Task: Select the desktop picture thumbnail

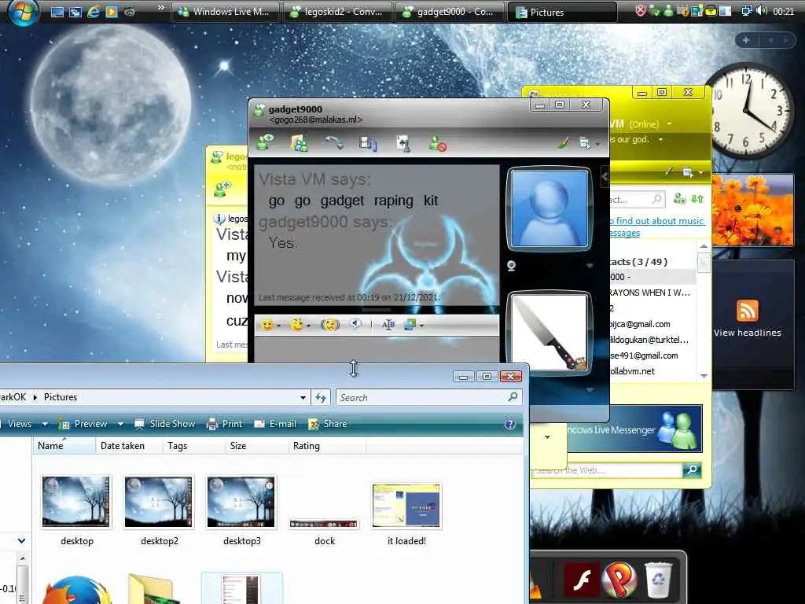Action: point(76,501)
